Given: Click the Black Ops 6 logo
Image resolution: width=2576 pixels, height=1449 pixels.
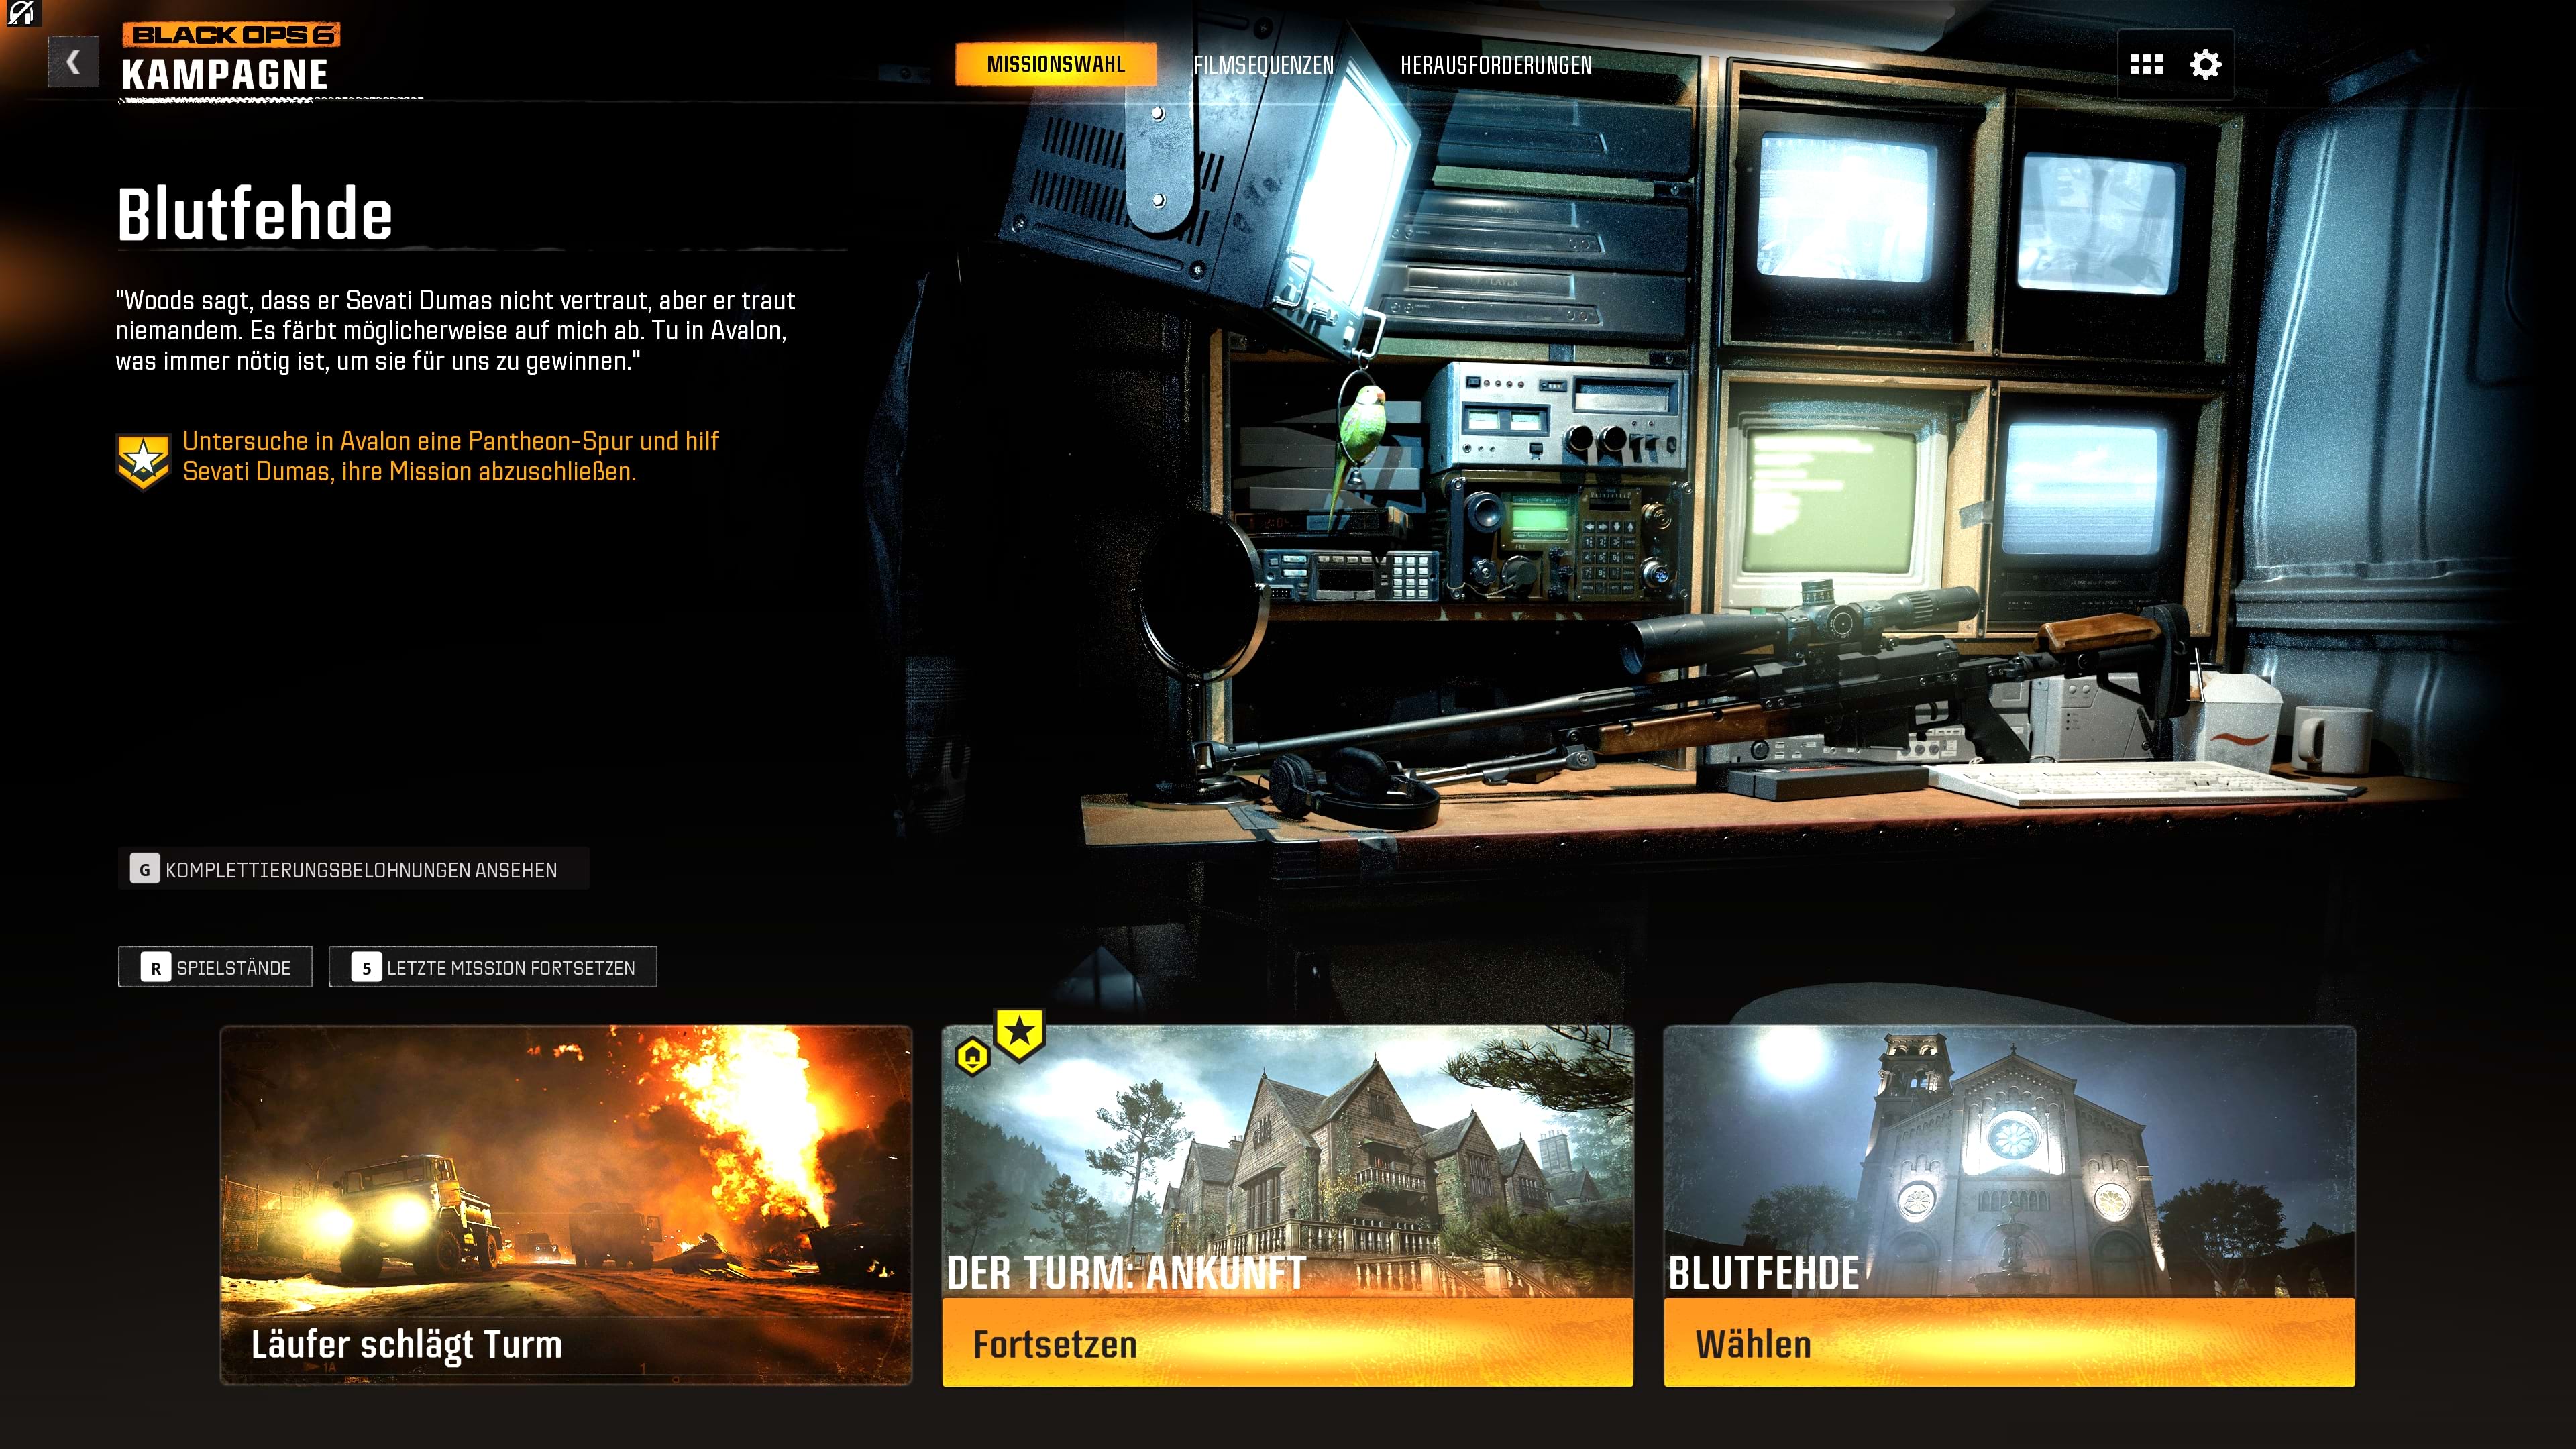Looking at the screenshot, I should [231, 35].
